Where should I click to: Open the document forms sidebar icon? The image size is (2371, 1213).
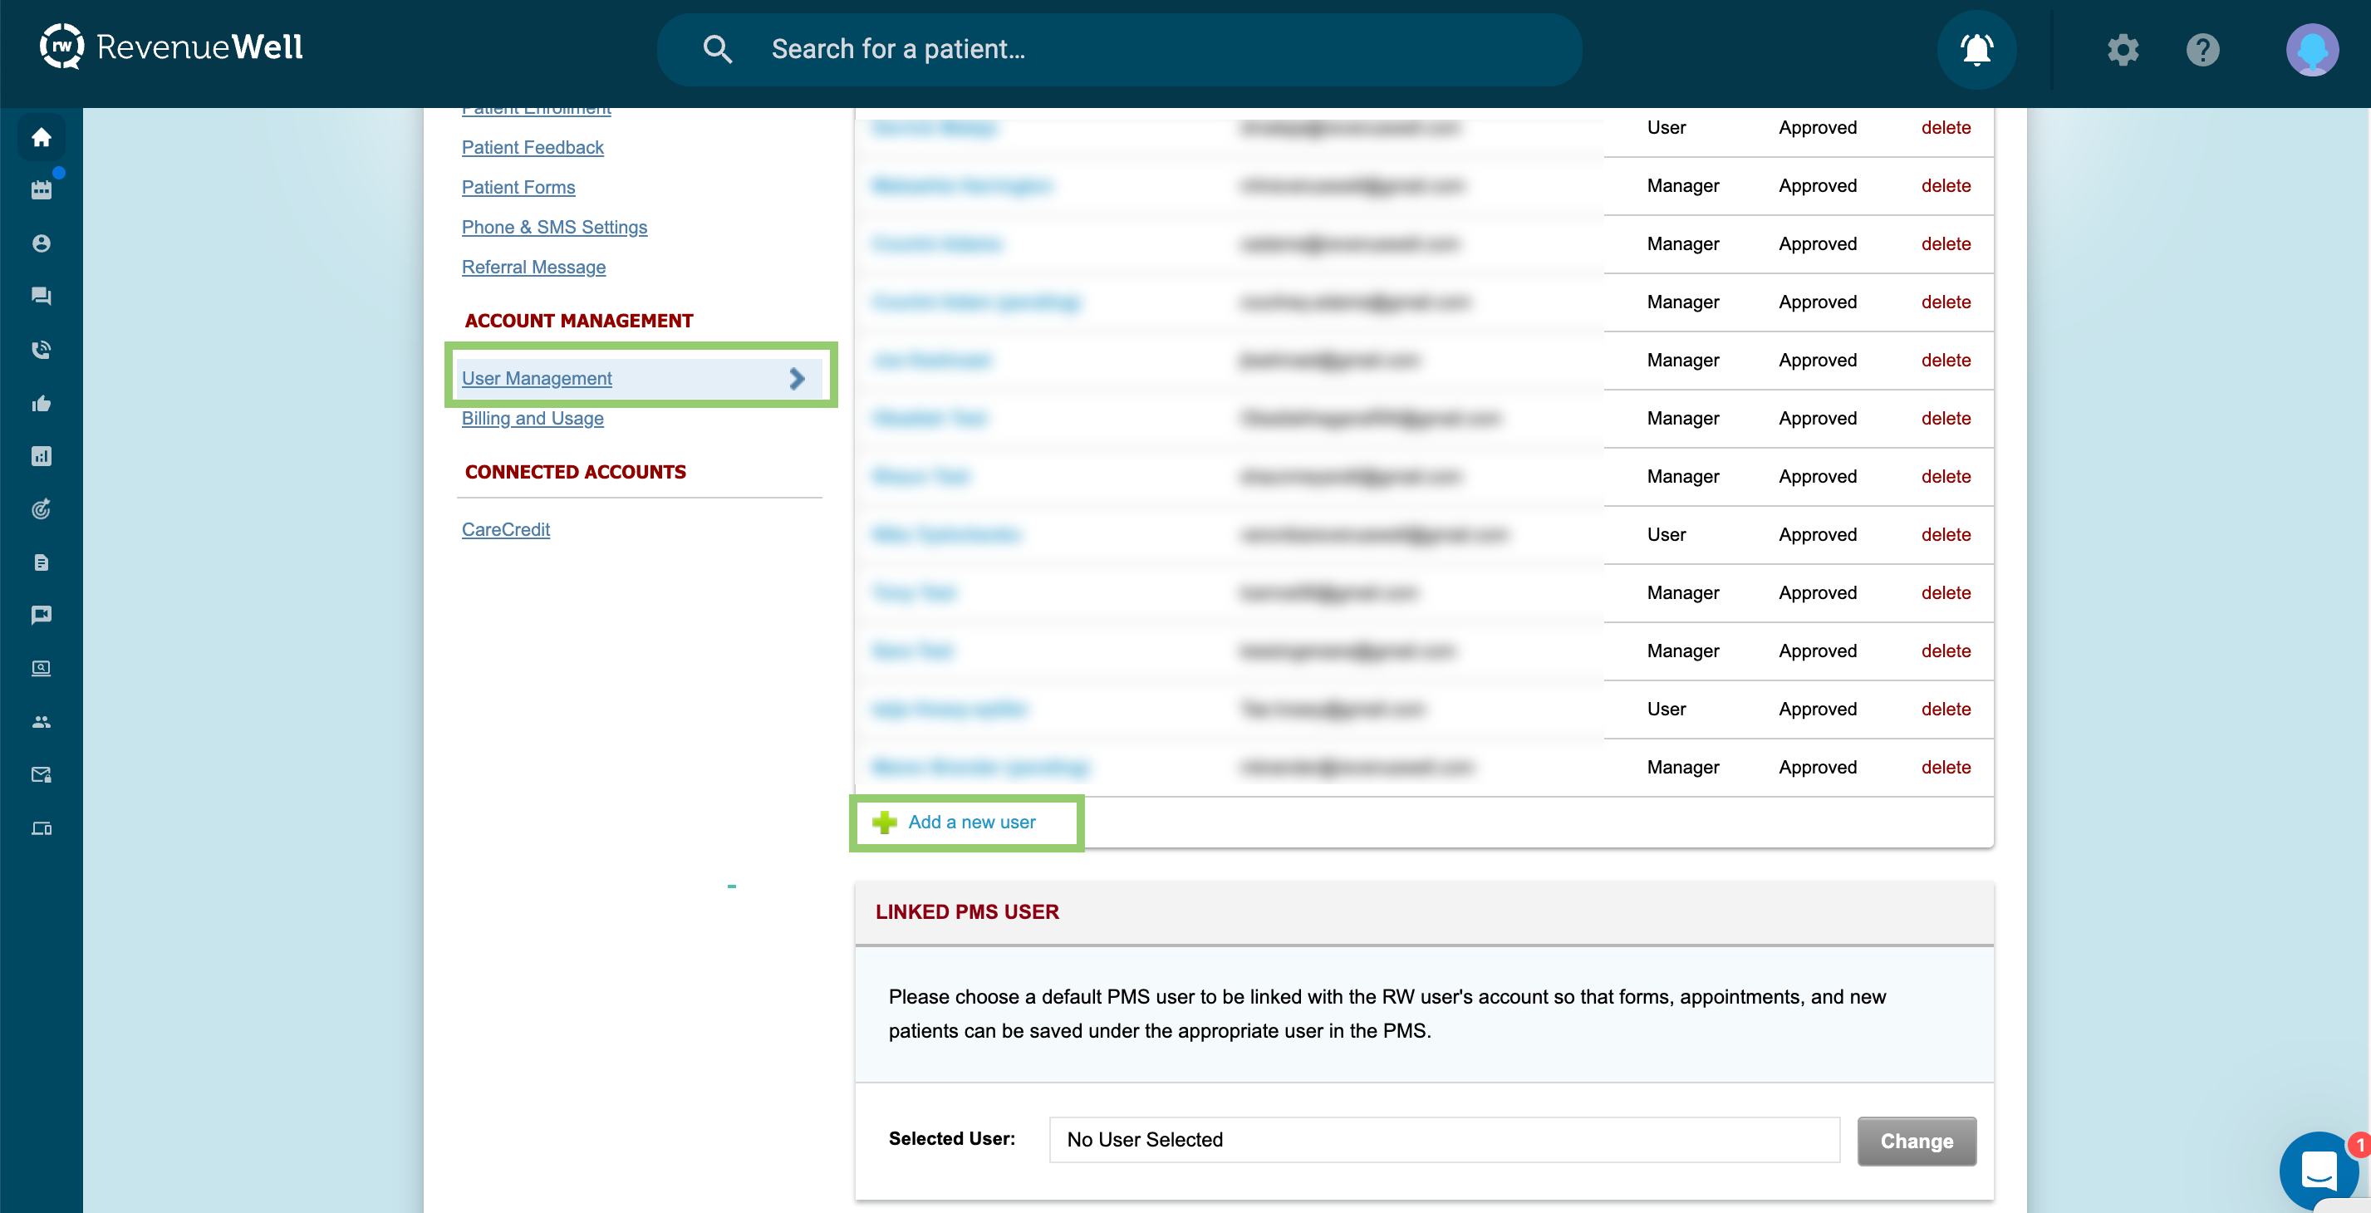pos(42,562)
